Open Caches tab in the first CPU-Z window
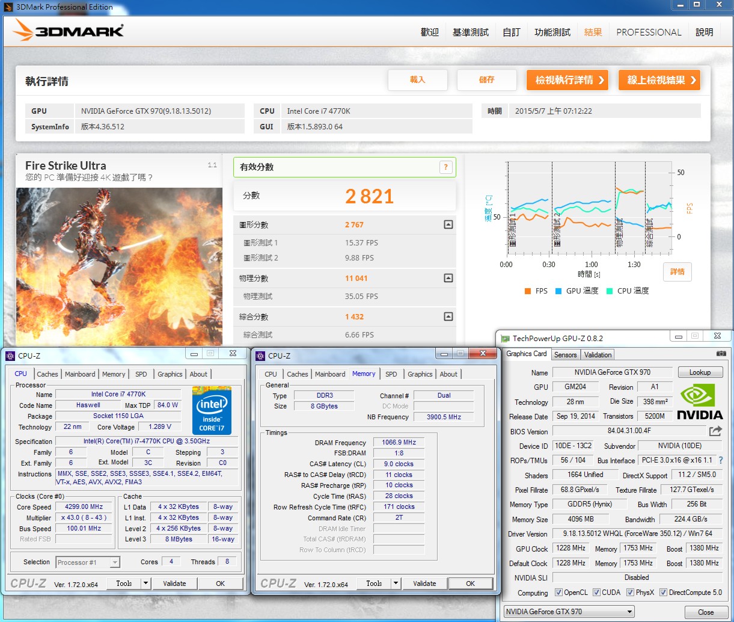 47,374
